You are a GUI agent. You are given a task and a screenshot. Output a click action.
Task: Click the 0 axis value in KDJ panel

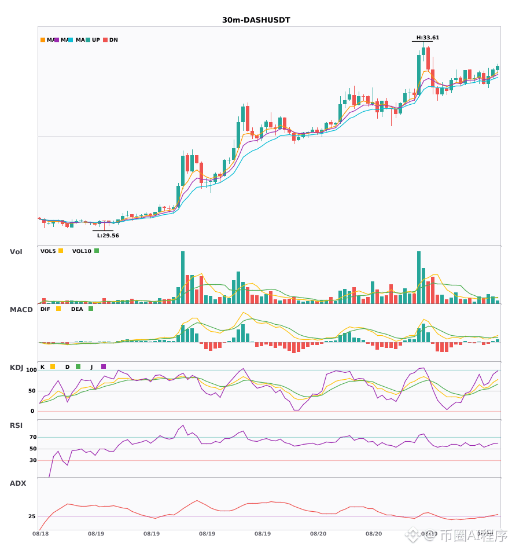(x=32, y=411)
